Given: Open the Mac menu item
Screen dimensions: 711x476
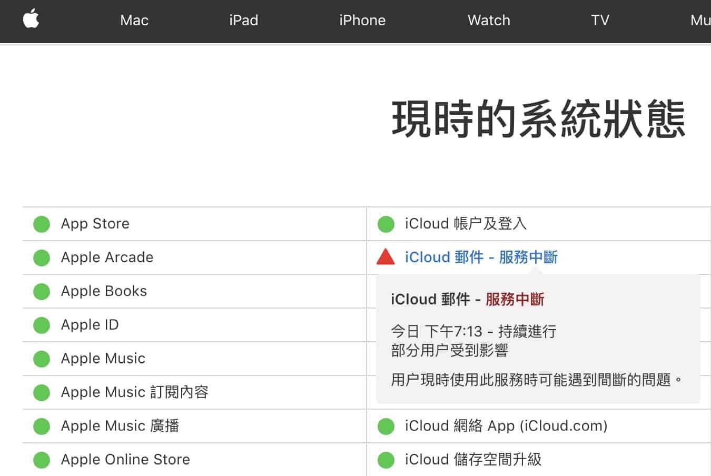Looking at the screenshot, I should click(x=134, y=21).
